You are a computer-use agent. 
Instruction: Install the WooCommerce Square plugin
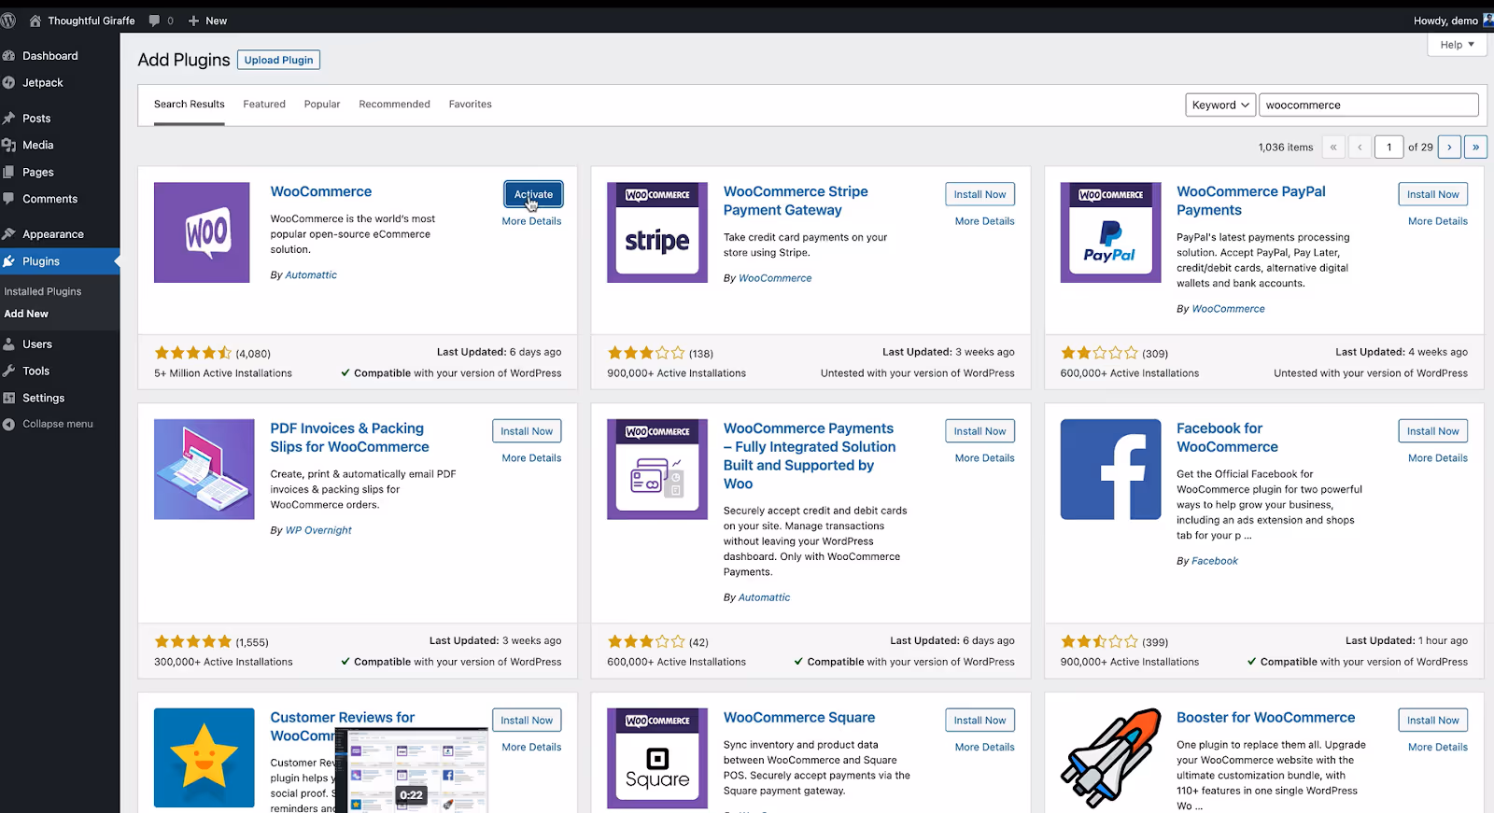[x=980, y=721]
